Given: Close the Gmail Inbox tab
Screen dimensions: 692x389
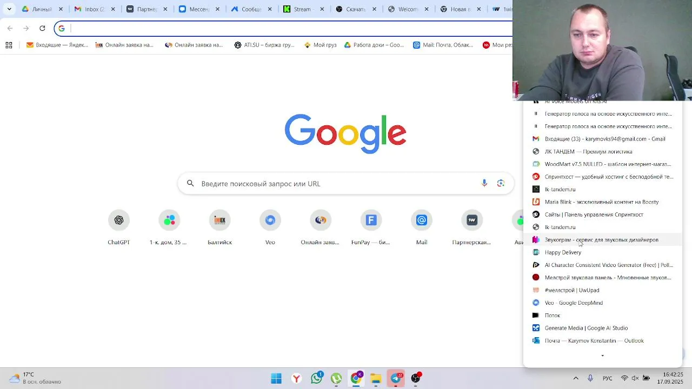Looking at the screenshot, I should (x=113, y=9).
